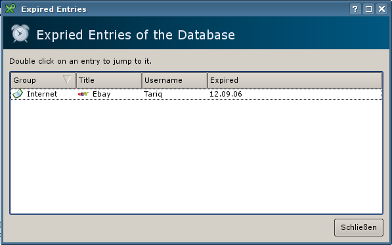
Task: Close the dialog with the X button
Action: pyautogui.click(x=381, y=9)
